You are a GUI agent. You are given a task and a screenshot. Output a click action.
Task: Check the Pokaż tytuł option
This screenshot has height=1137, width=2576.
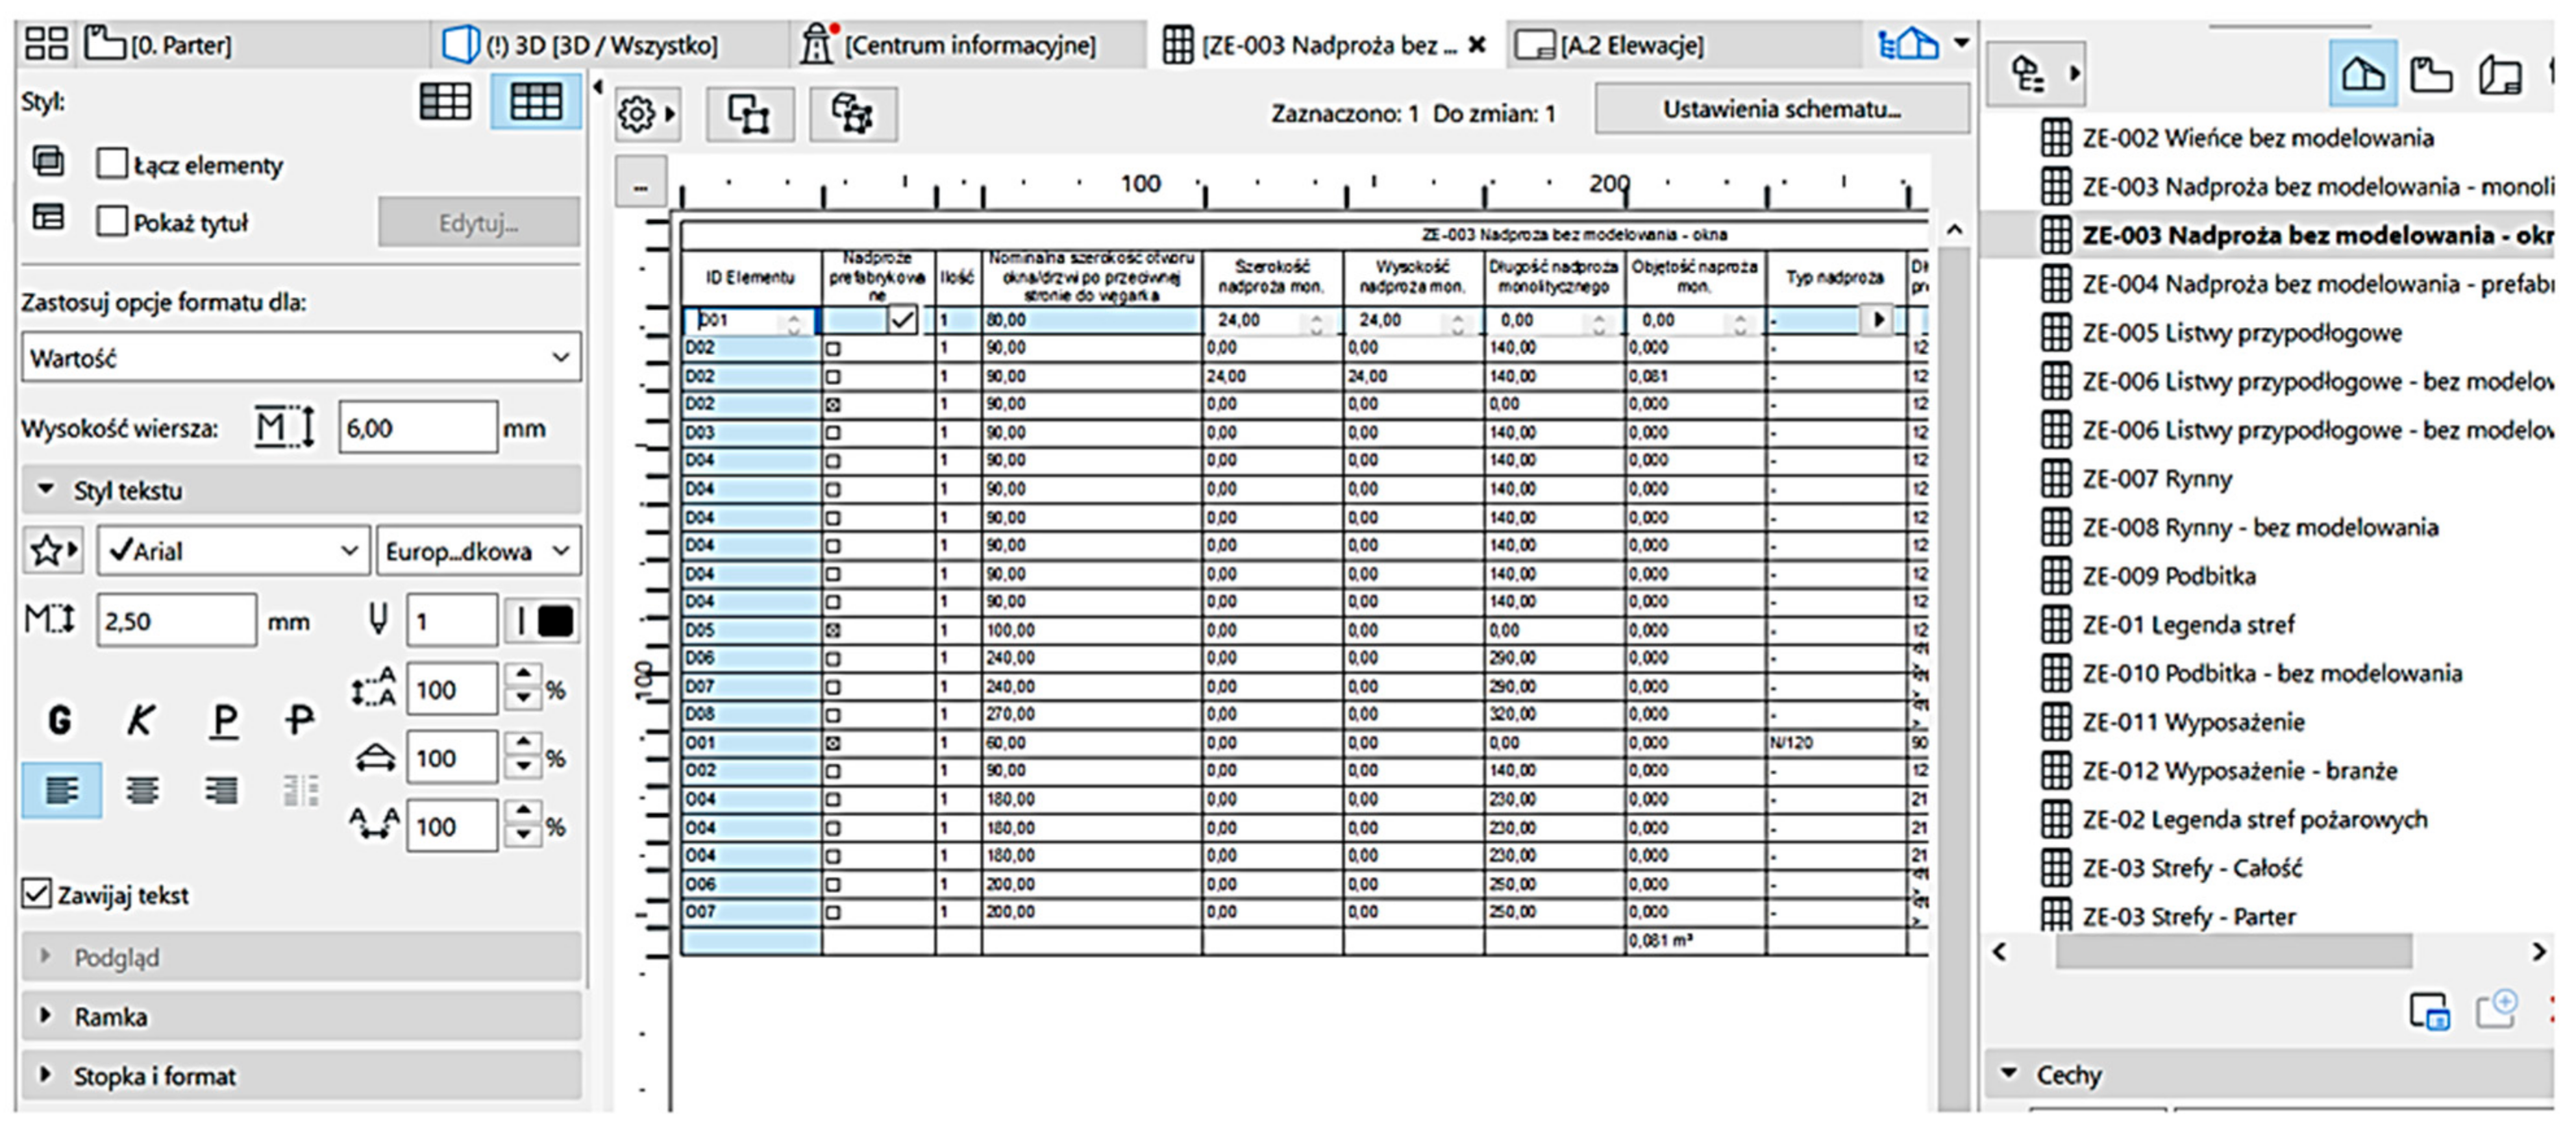112,222
